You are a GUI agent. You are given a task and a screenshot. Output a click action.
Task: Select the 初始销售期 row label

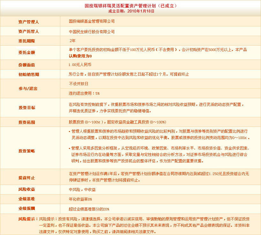click(28, 74)
